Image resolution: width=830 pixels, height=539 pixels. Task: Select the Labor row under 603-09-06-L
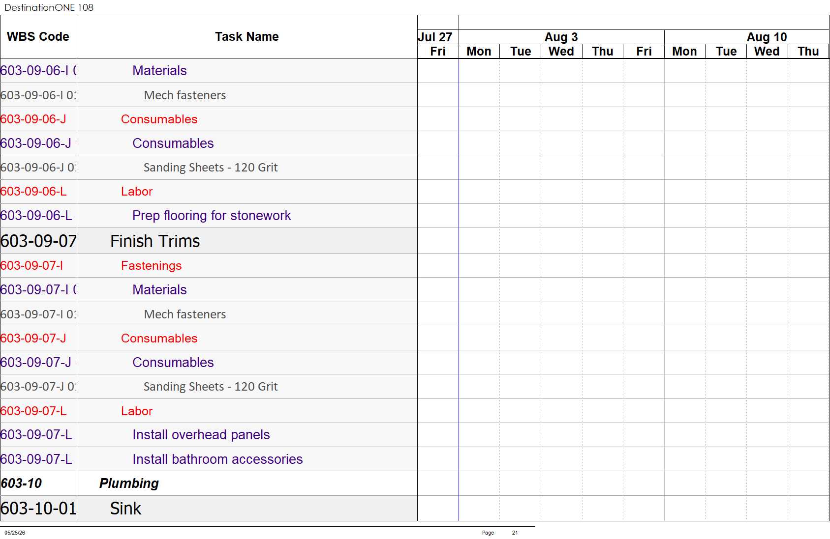point(137,192)
